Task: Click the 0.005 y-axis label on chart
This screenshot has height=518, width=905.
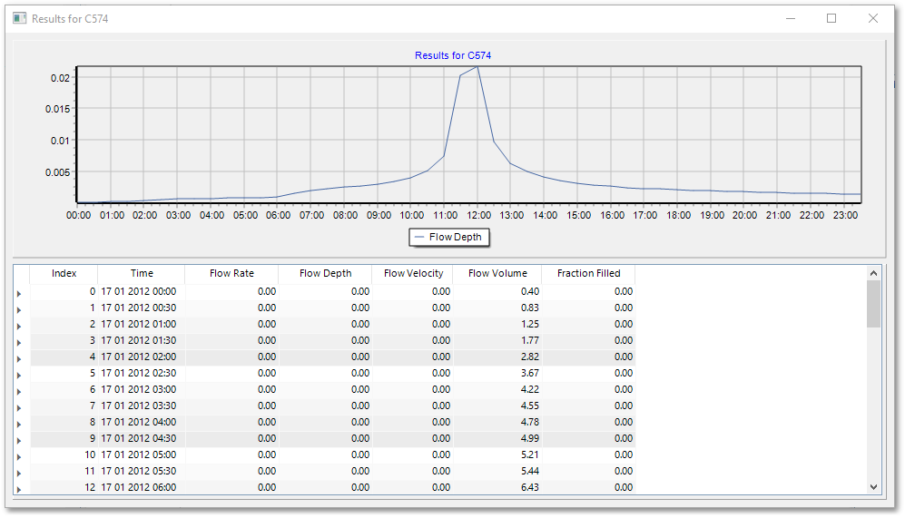Action: (58, 172)
